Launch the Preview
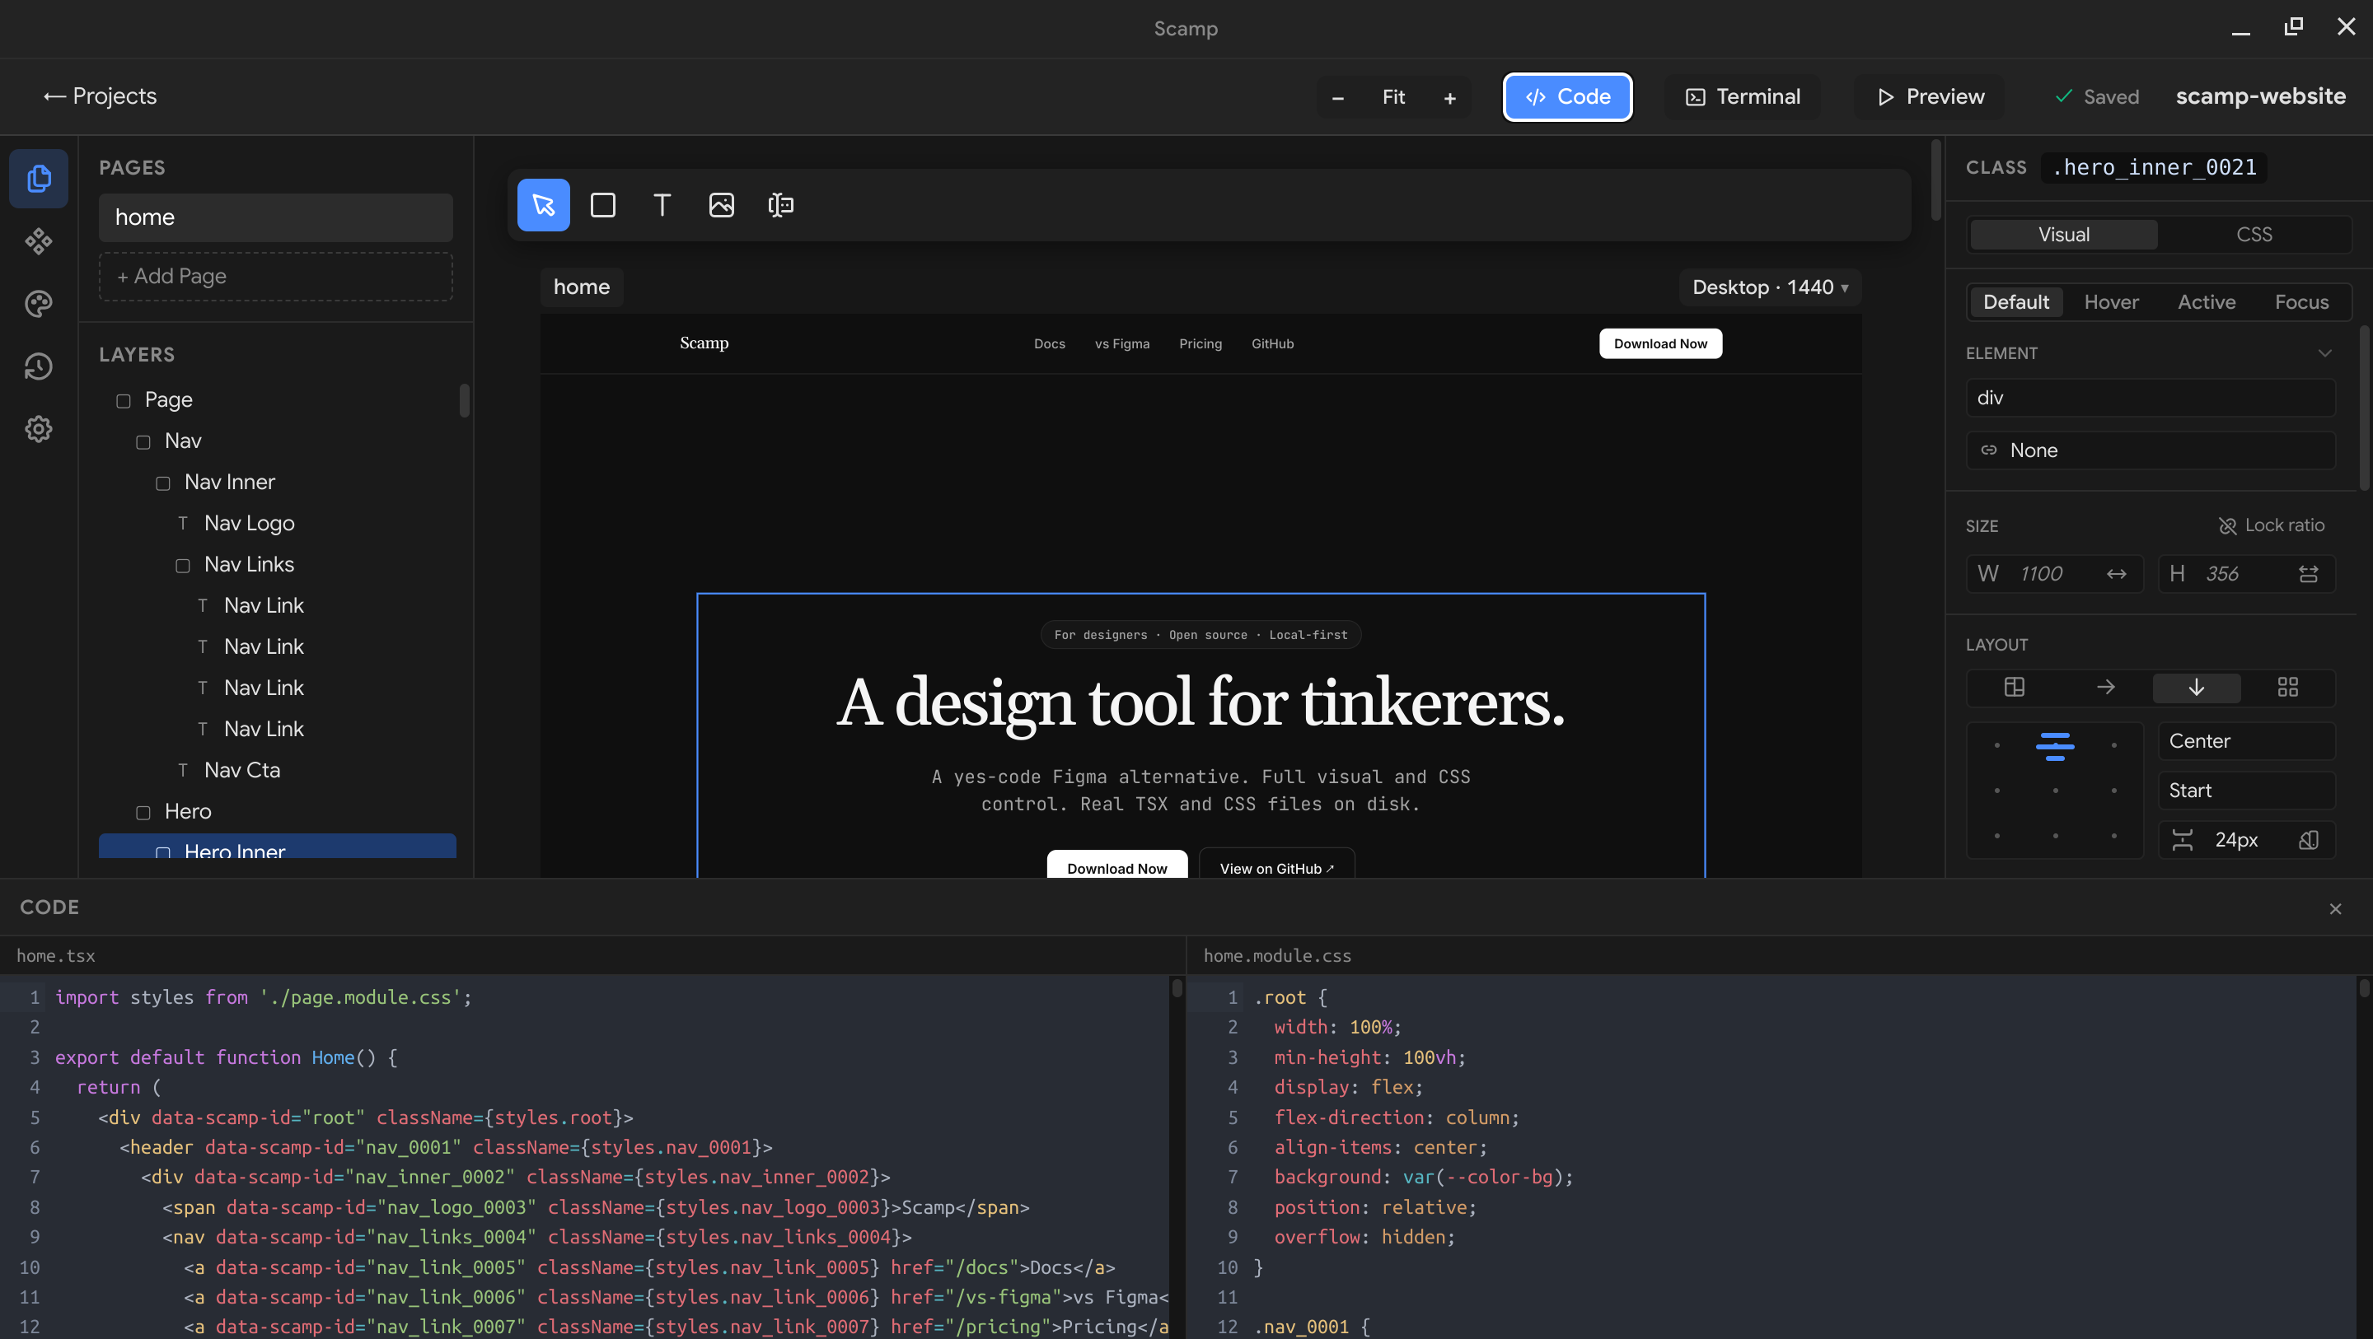The height and width of the screenshot is (1339, 2373). [1930, 96]
